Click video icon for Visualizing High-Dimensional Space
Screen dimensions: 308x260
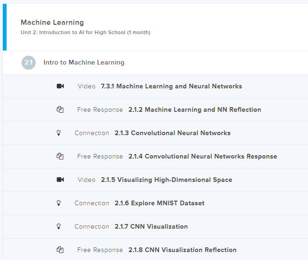[60, 180]
